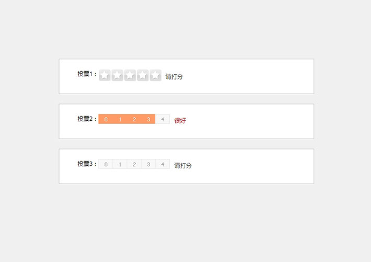Screen dimensions: 371x262
Task: Click the 很好 rating result text
Action: pyautogui.click(x=180, y=120)
